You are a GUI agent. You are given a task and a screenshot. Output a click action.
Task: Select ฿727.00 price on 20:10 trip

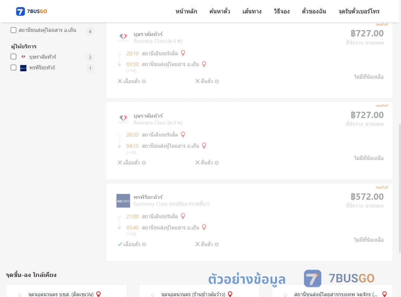click(367, 33)
